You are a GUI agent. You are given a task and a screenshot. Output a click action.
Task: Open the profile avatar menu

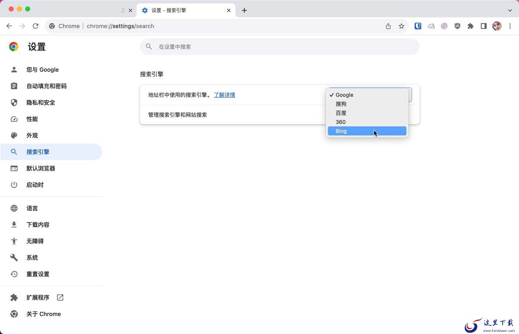[497, 26]
